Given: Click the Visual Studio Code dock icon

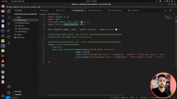Looking at the screenshot, I should pos(3,46).
